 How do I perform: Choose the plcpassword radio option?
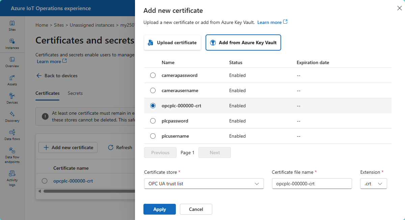(153, 121)
